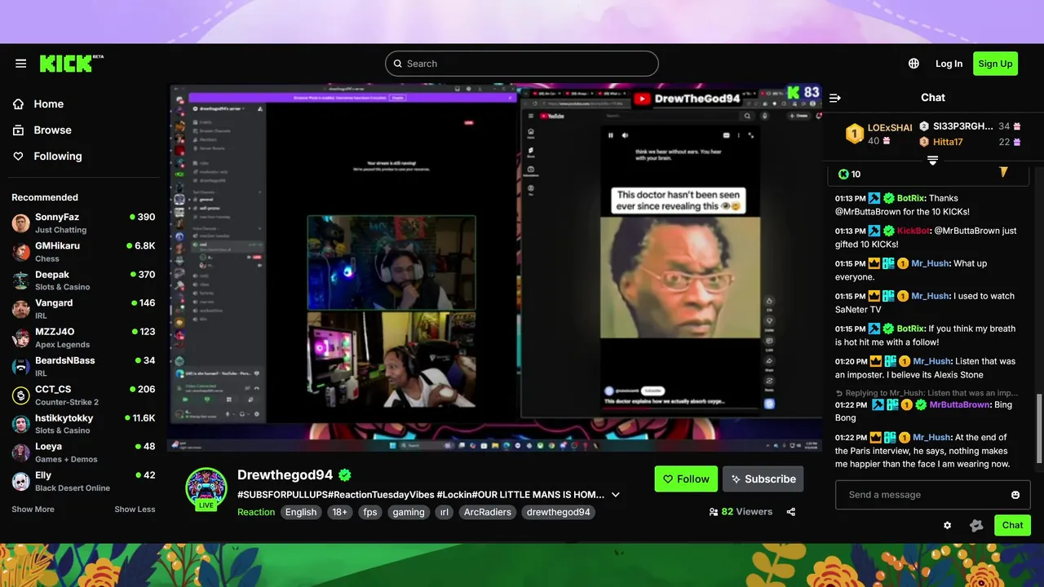Screen dimensions: 1044x587
Task: Open Deepak recommended channel
Action: [83, 280]
